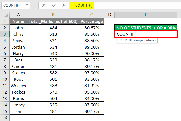Select column B header

[x=53, y=15]
